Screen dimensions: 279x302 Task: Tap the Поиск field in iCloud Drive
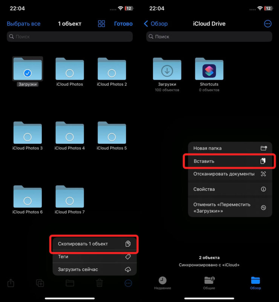(x=209, y=37)
